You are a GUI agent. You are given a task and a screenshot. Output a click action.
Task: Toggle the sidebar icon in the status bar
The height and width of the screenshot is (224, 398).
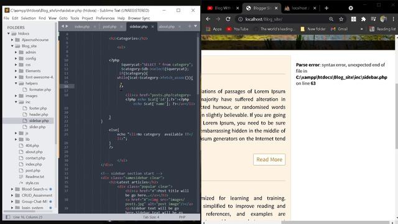(x=8, y=217)
